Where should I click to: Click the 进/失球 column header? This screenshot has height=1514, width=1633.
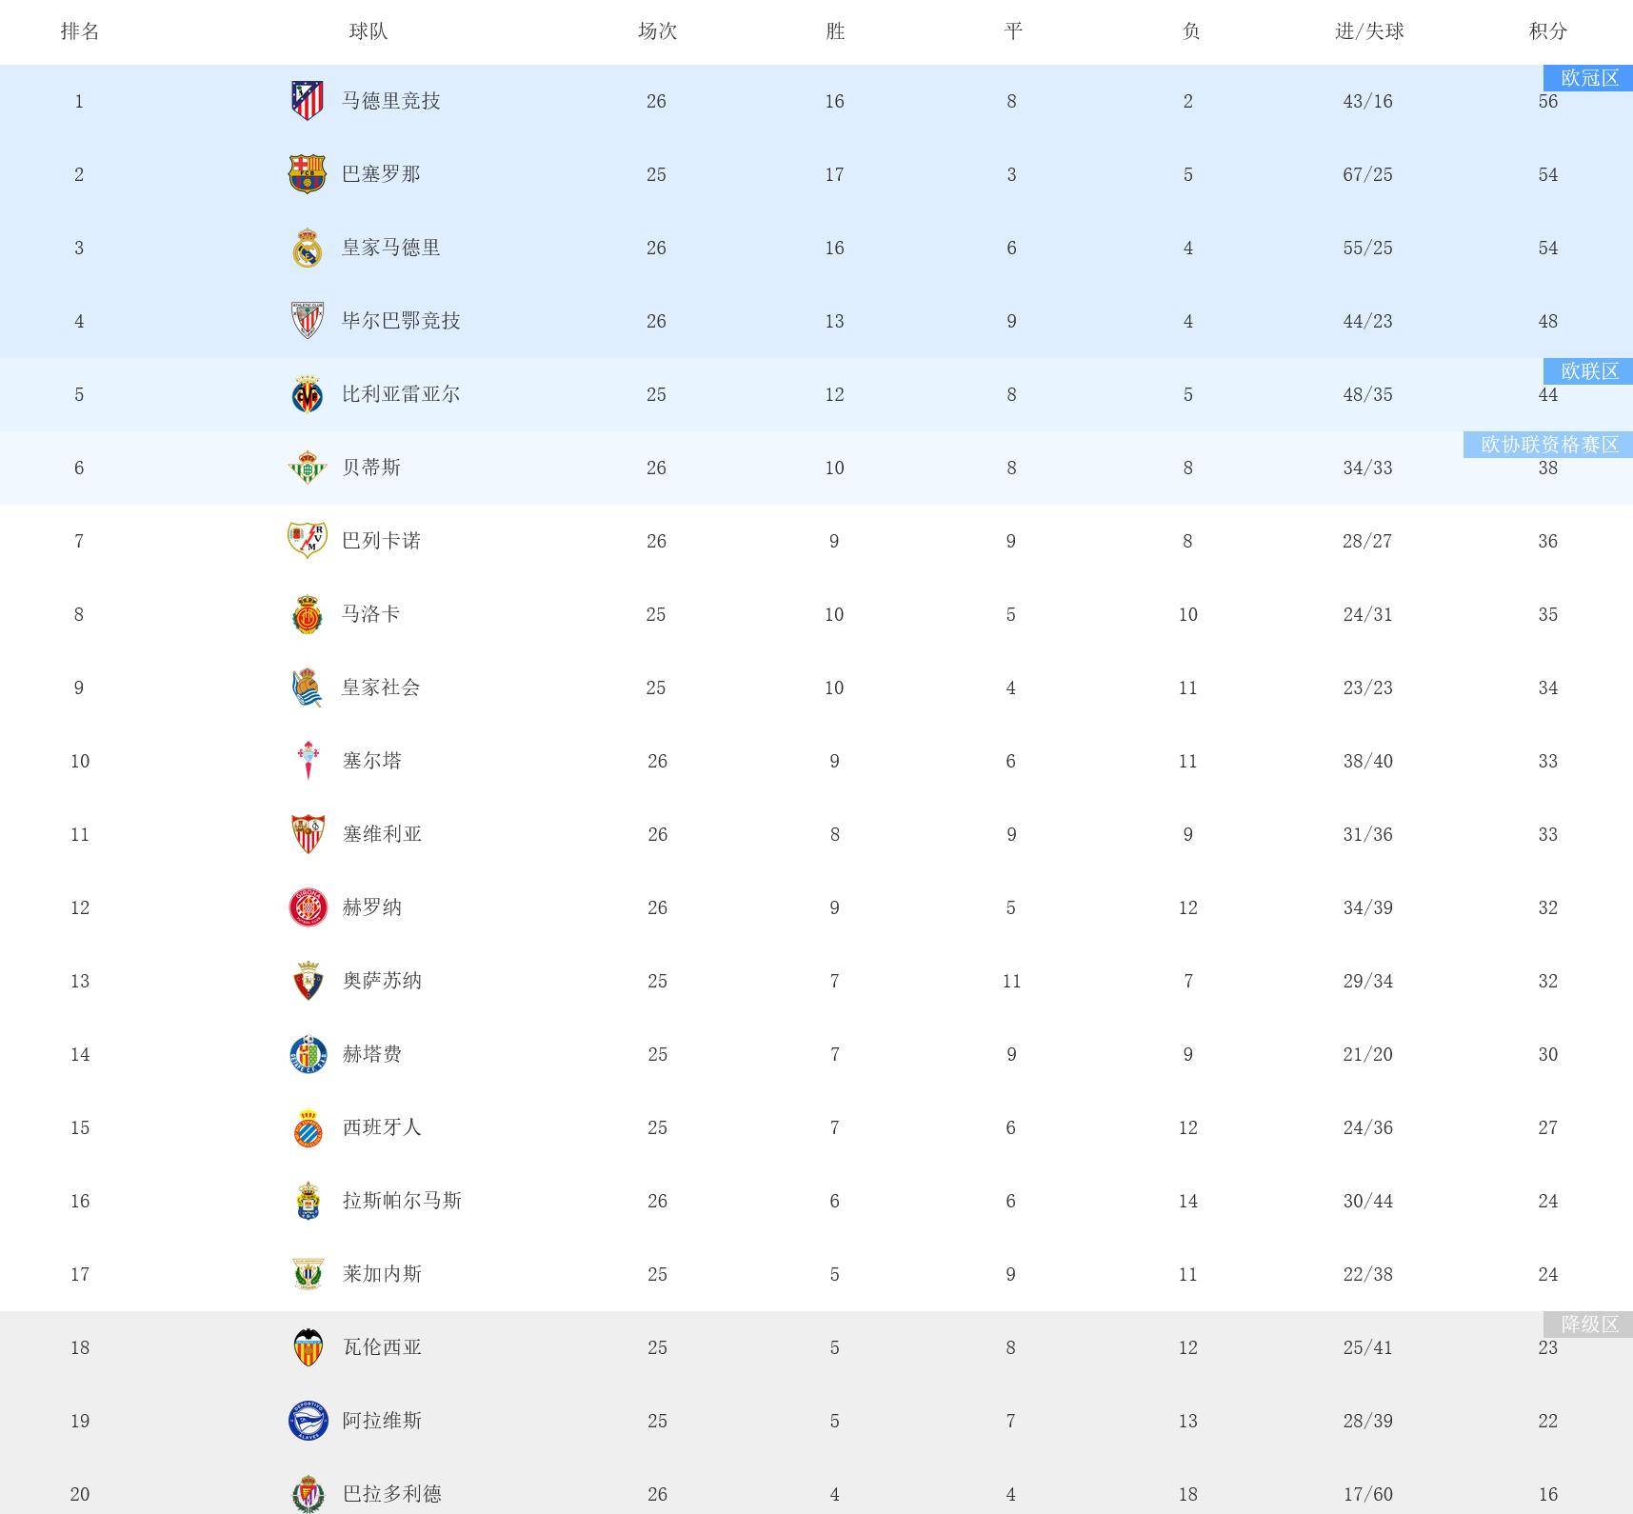(x=1368, y=31)
